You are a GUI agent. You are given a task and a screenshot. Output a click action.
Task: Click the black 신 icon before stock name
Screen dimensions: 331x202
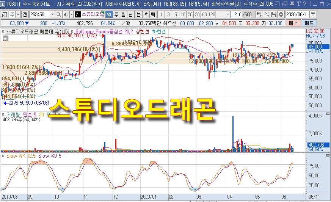click(x=78, y=14)
